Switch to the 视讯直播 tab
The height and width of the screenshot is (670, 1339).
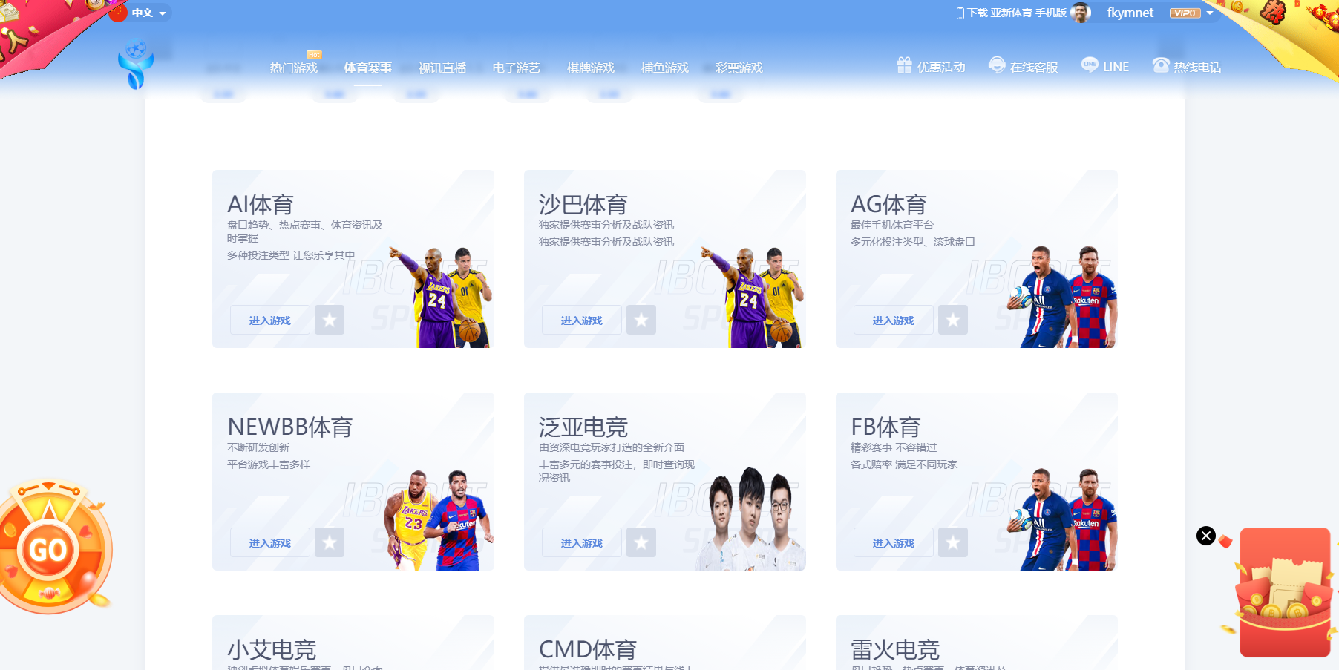click(443, 67)
